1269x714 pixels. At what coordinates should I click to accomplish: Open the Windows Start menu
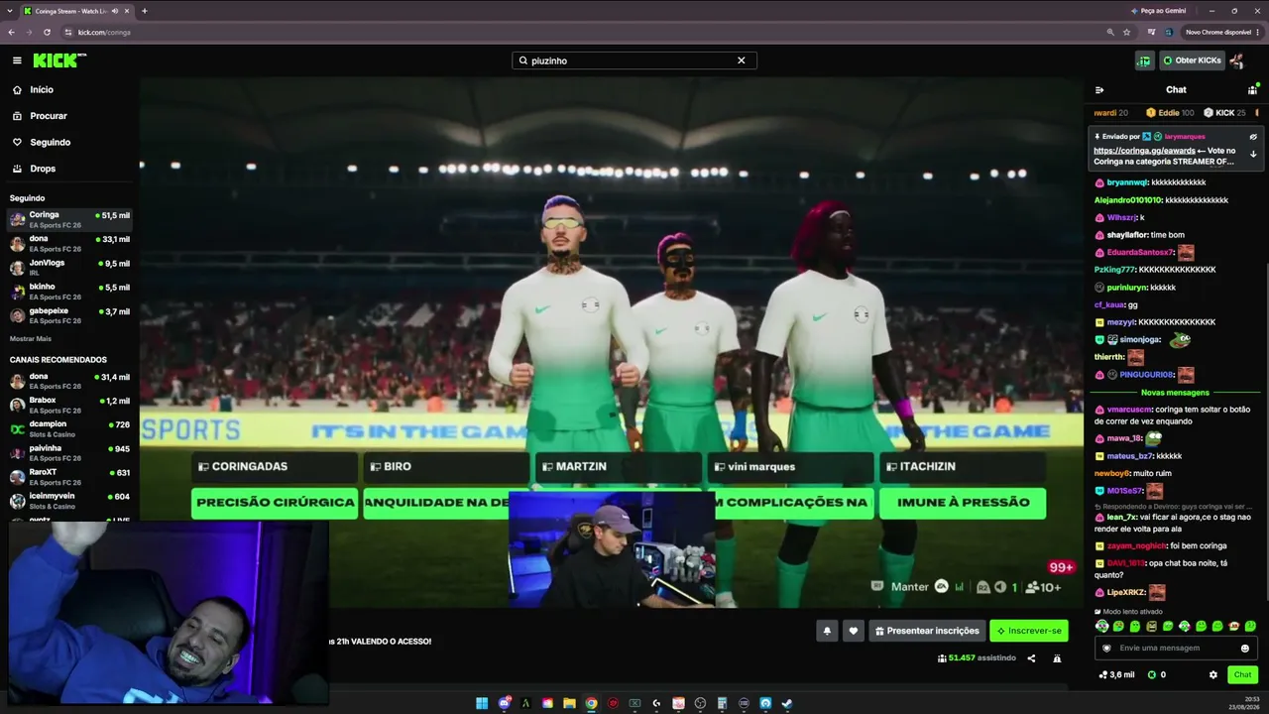point(482,704)
